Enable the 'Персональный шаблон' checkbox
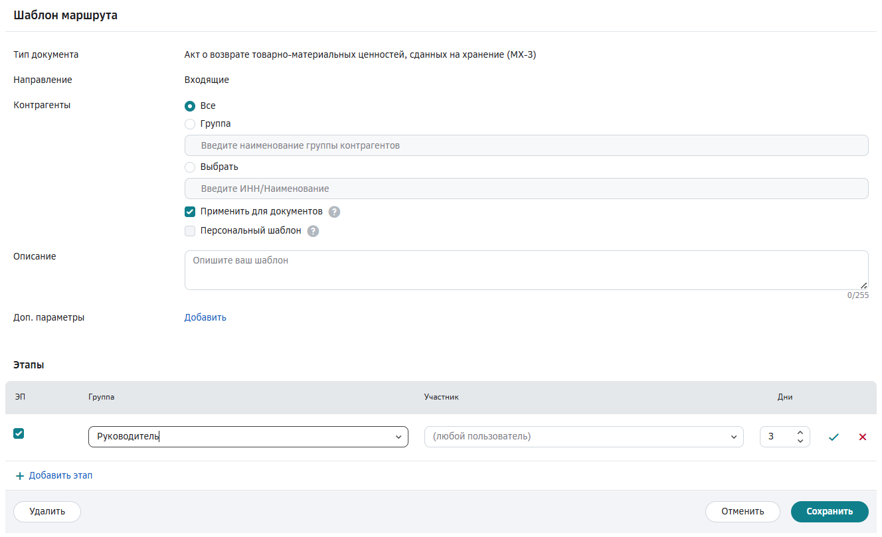Screen dimensions: 882x537 (x=190, y=231)
